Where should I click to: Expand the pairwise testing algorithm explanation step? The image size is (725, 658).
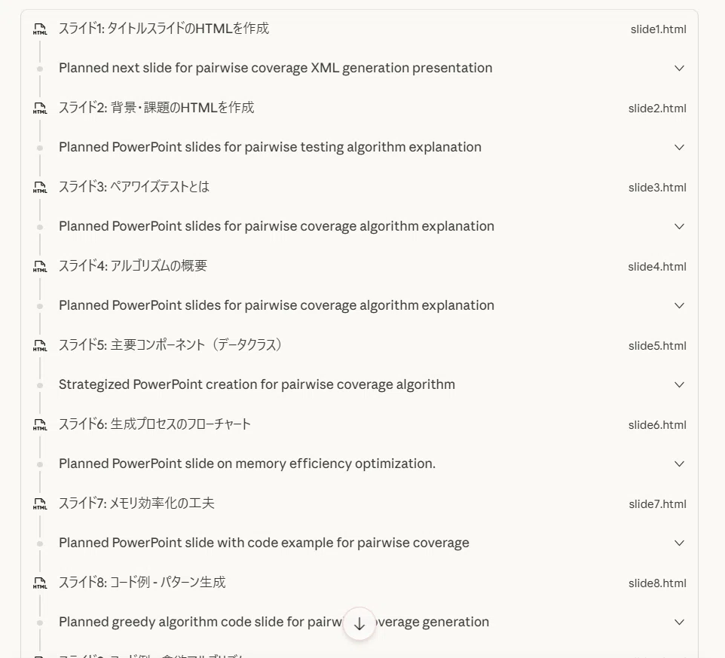click(679, 148)
